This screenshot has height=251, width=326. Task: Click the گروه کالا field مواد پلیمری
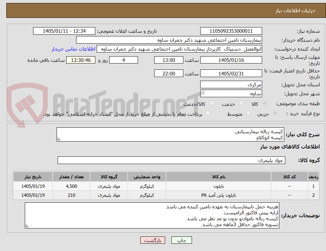coord(171,160)
